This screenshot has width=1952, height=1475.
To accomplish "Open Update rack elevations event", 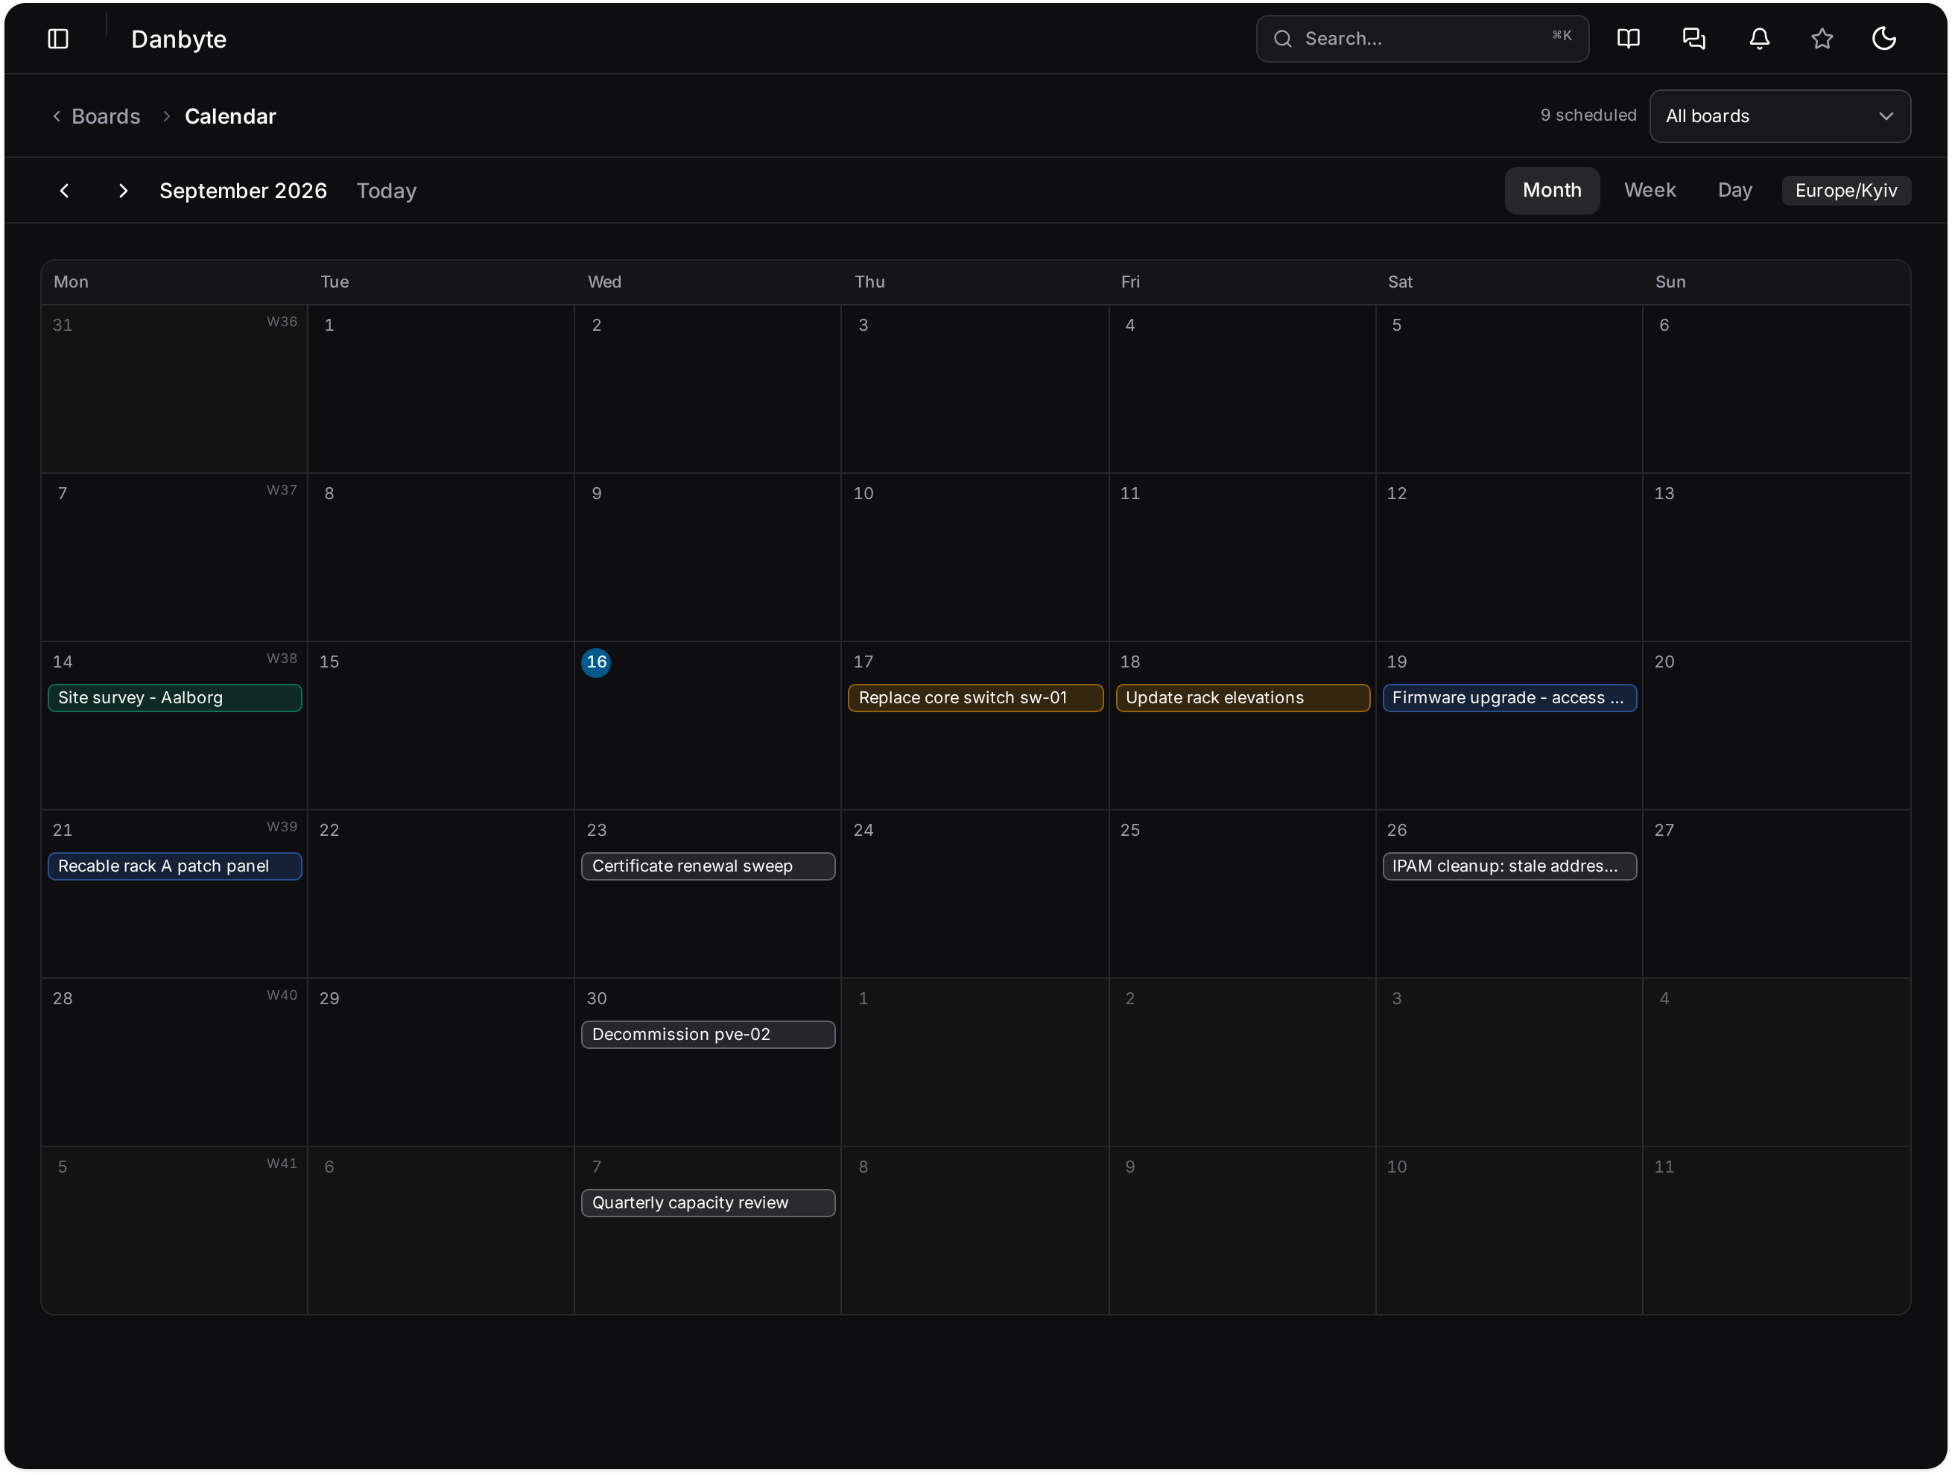I will 1242,697.
